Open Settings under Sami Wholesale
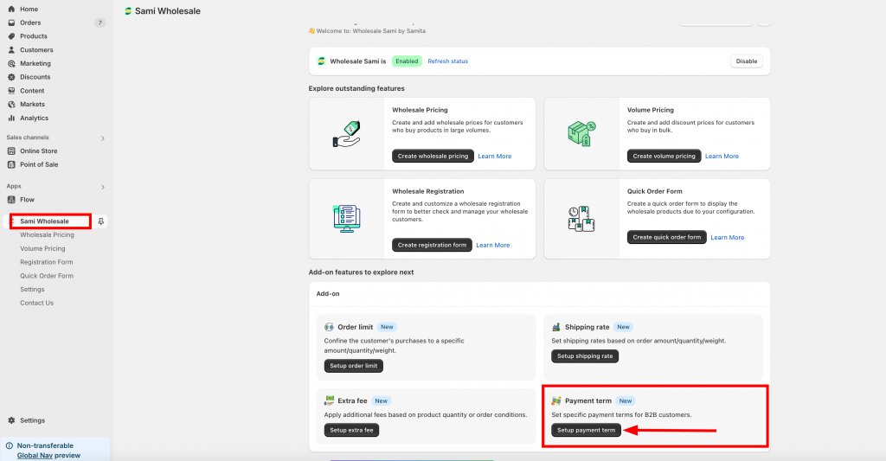 coord(32,289)
